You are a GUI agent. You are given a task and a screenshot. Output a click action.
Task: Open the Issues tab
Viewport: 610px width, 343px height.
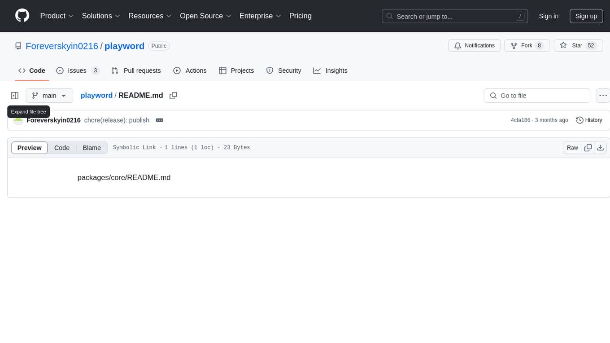(x=78, y=70)
